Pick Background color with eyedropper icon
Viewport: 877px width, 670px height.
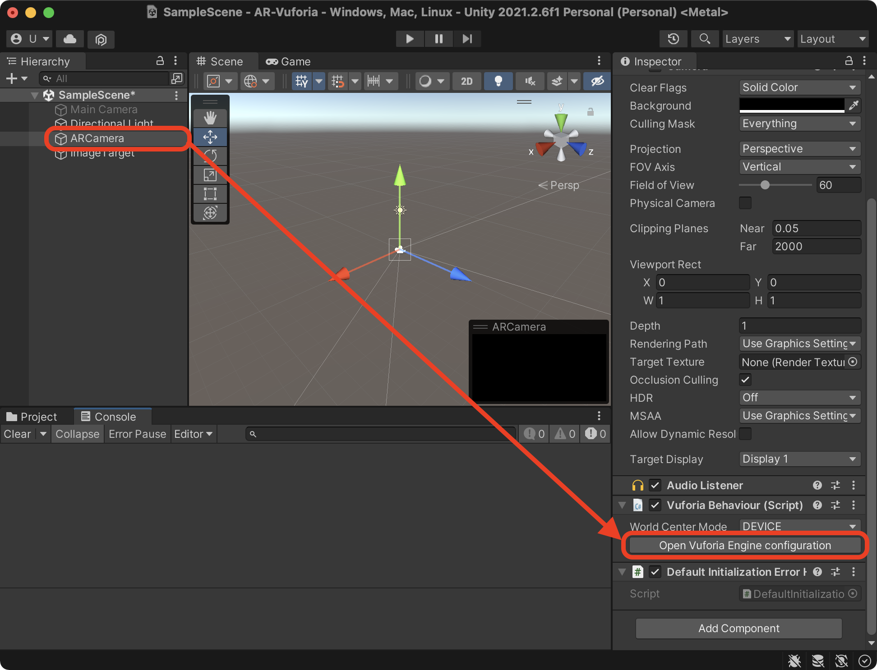854,106
